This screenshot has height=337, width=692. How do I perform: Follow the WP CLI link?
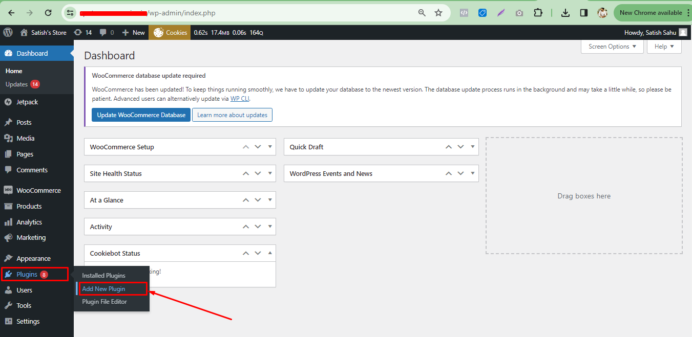240,99
